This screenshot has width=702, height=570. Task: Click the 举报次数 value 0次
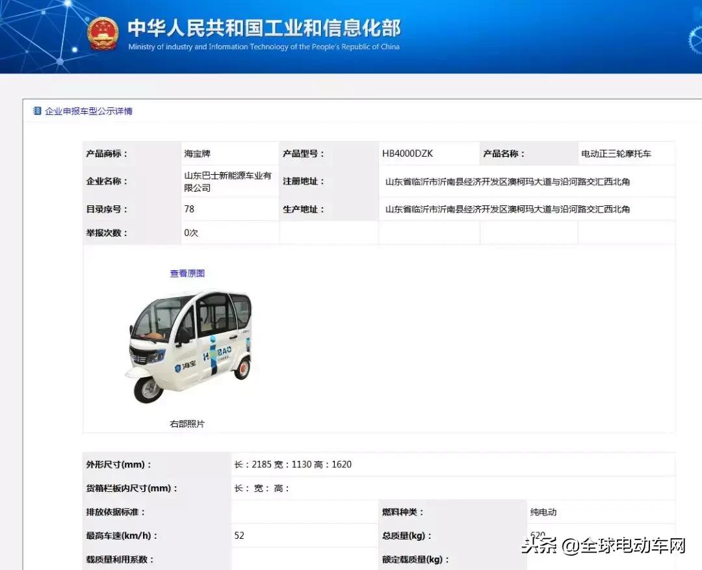(191, 232)
